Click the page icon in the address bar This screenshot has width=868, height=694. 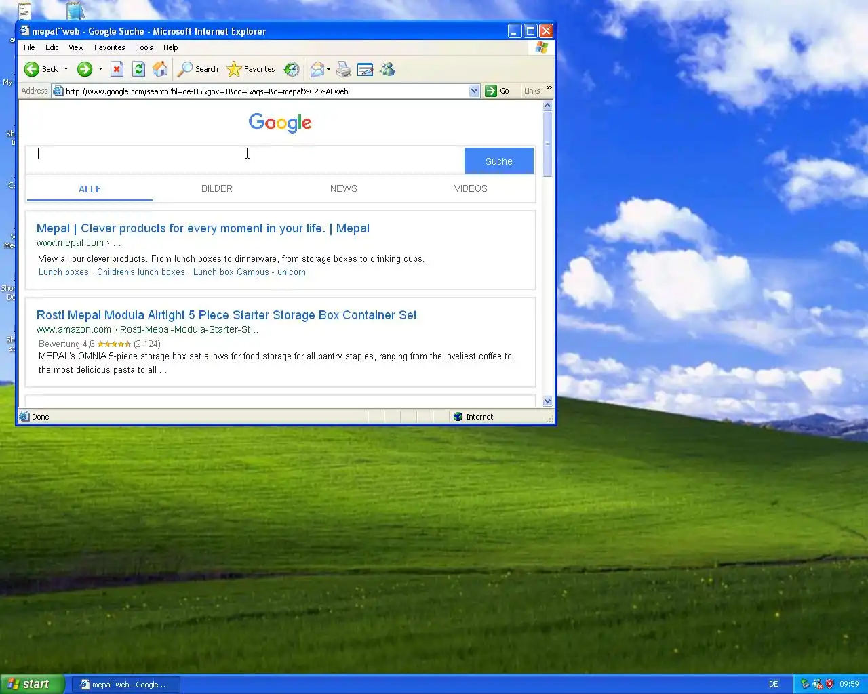click(58, 91)
